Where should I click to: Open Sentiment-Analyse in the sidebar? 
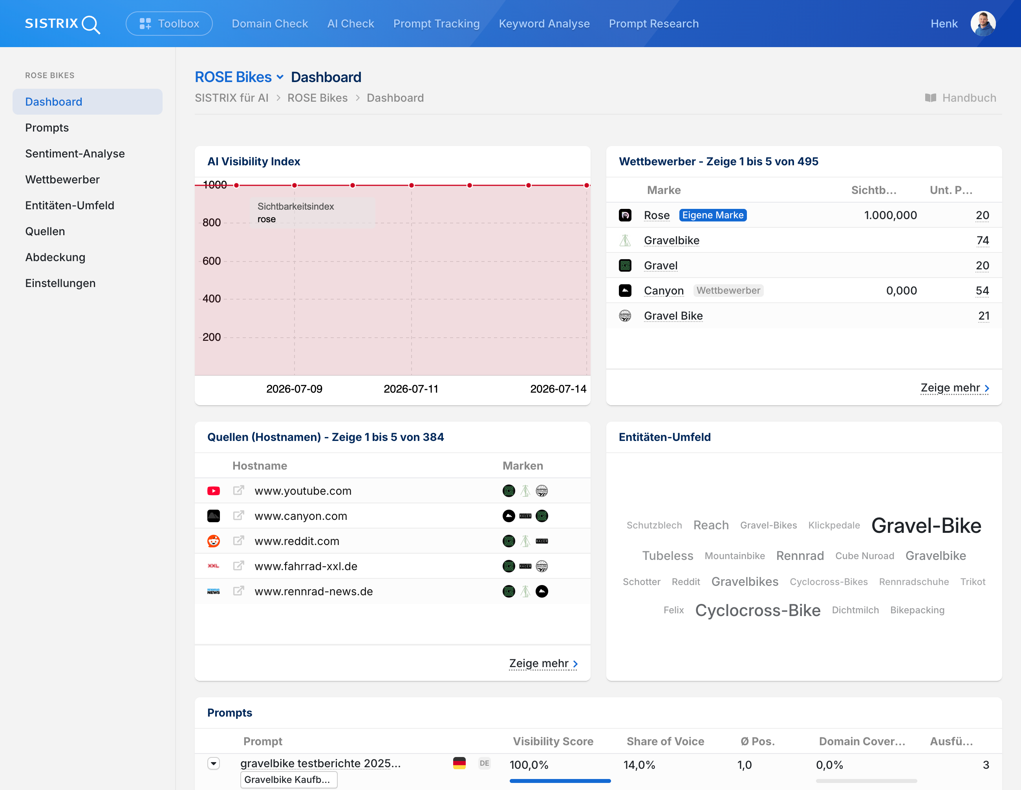(75, 153)
